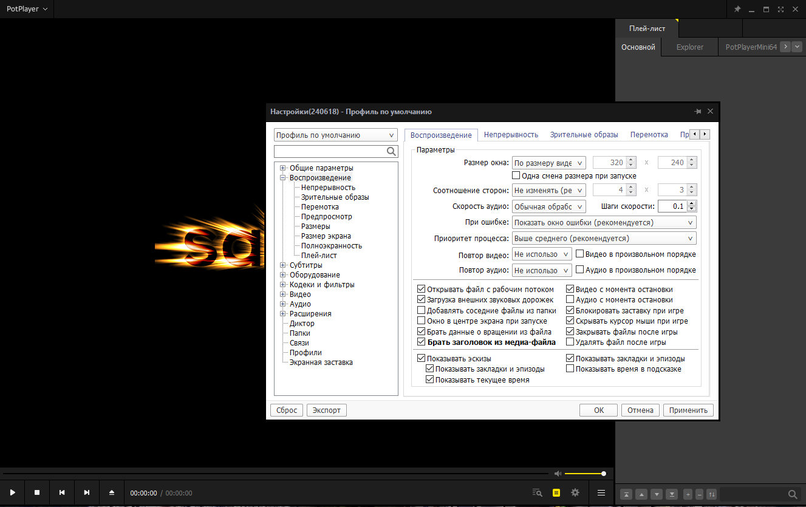
Task: Open the settings gear in player bar
Action: (575, 492)
